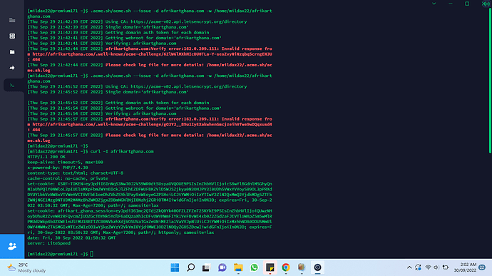Click the sync status tray icon

[x=418, y=267]
